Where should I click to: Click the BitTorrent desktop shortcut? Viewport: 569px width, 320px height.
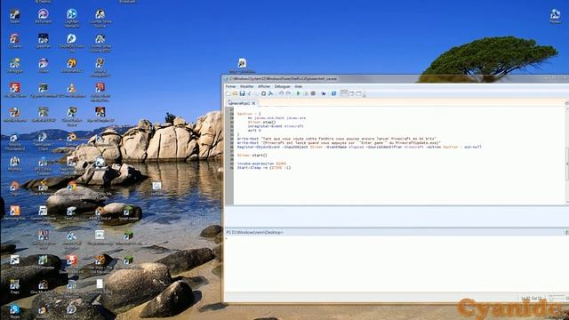[x=44, y=16]
